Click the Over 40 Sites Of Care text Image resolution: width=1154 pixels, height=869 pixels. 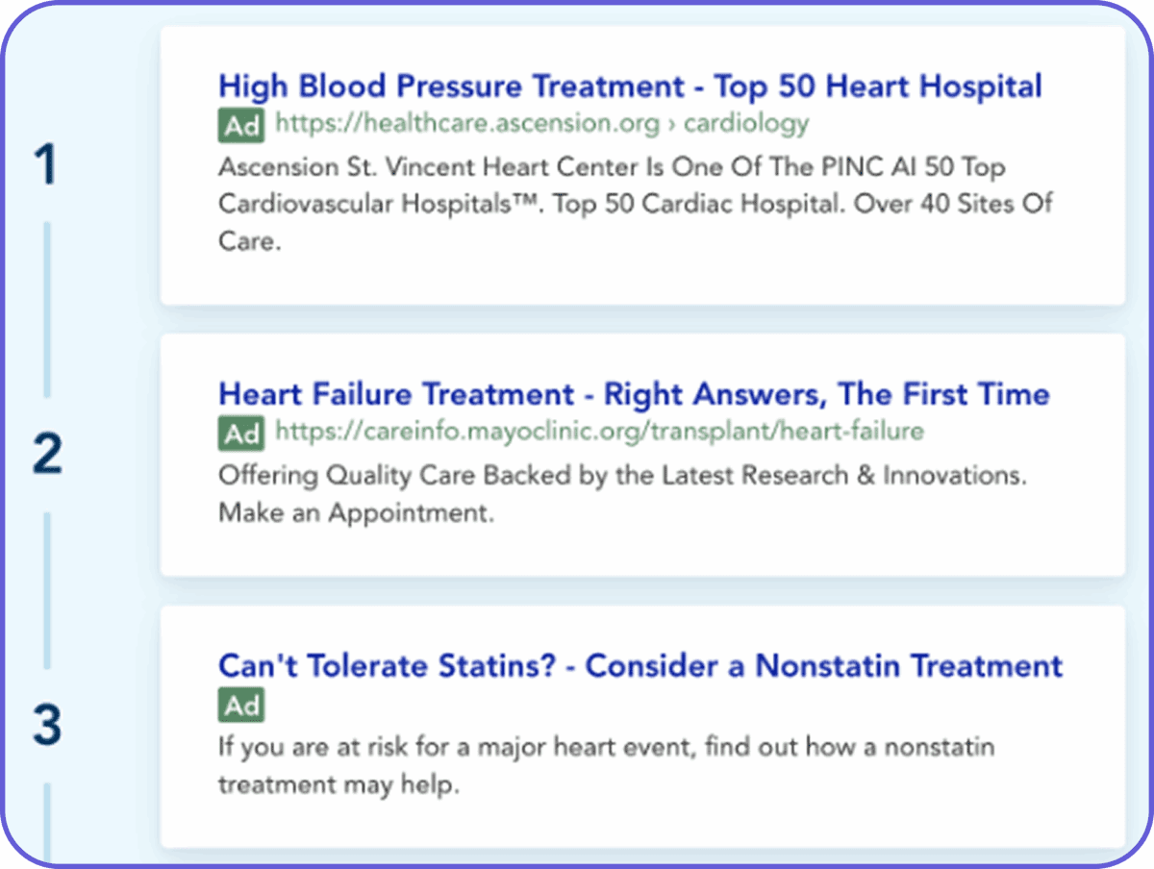pyautogui.click(x=964, y=204)
